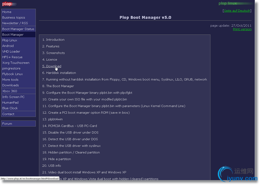Screen dimensions: 260x185
Task: Click the page update date text
Action: pyautogui.click(x=231, y=25)
